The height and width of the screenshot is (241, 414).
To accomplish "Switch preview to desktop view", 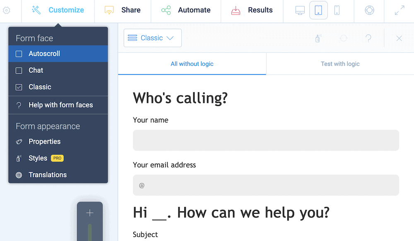I will [300, 10].
